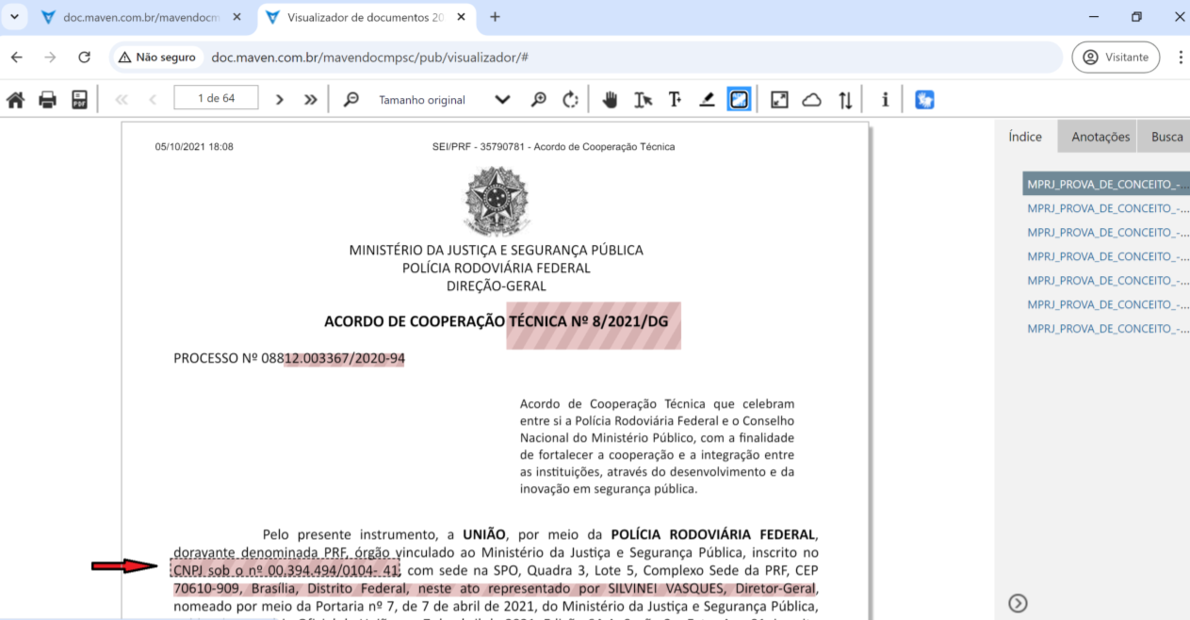Image resolution: width=1190 pixels, height=620 pixels.
Task: Zoom out with minus magnifier
Action: (x=351, y=100)
